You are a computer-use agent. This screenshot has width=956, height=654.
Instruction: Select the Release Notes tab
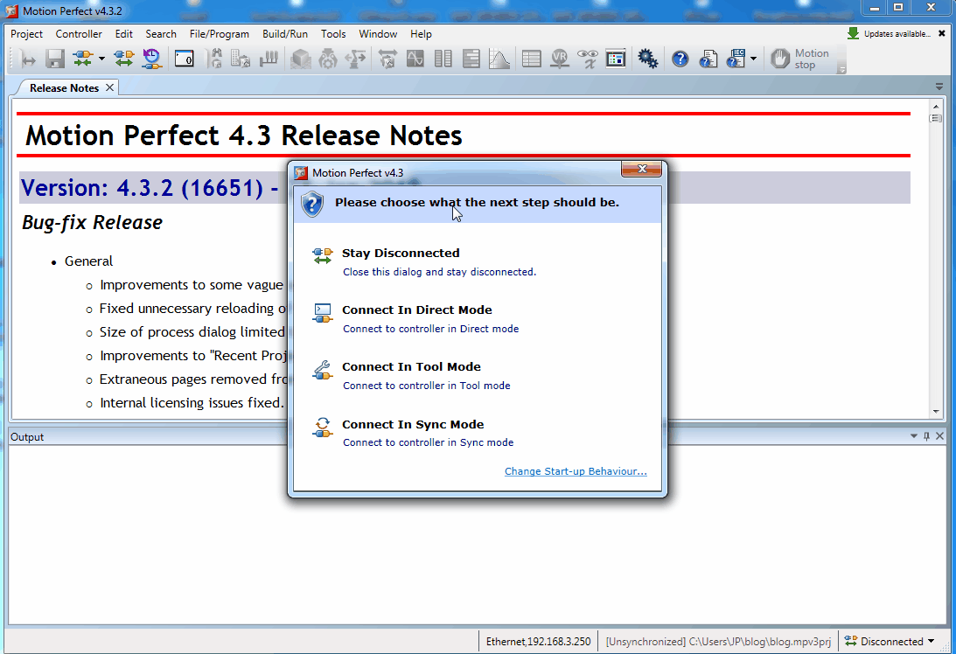64,87
